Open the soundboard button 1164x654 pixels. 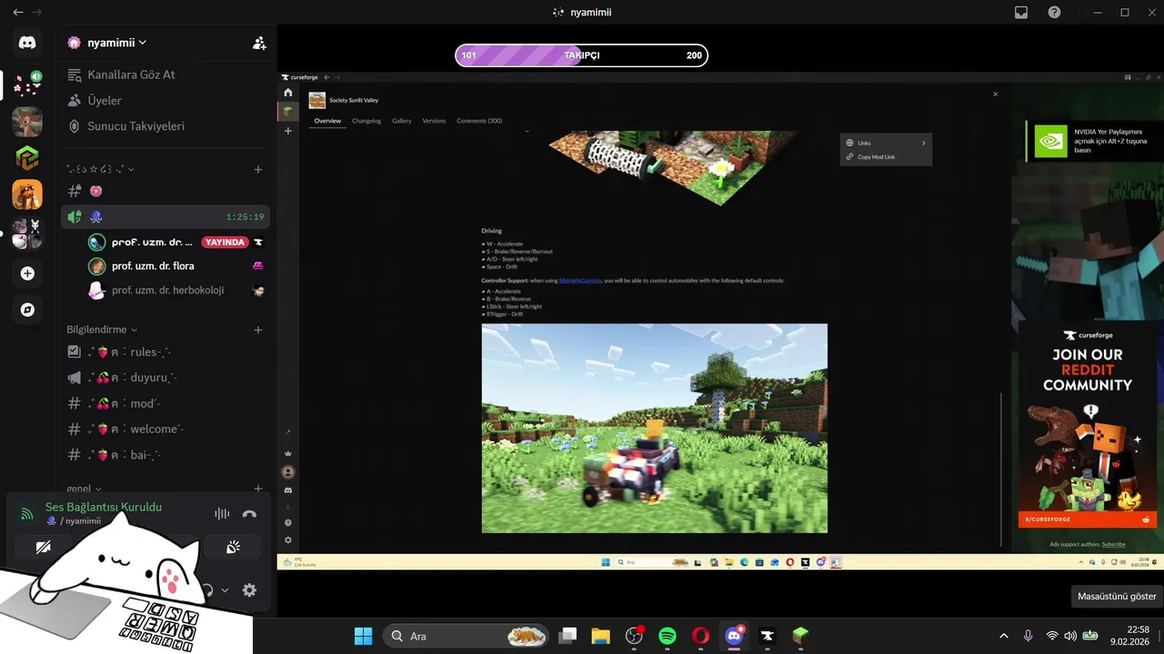click(x=234, y=547)
